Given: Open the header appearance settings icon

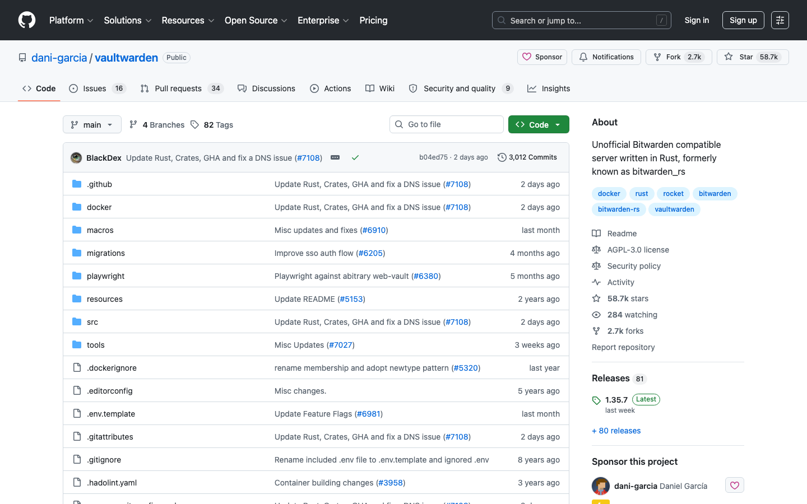Looking at the screenshot, I should tap(780, 20).
